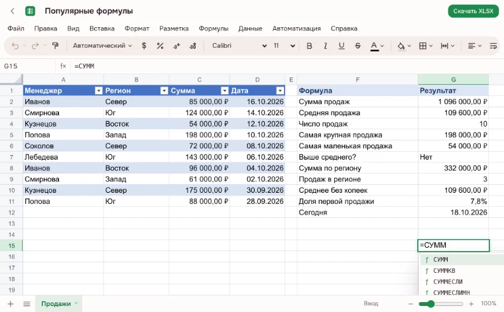Activate the format painter tool
504x312 pixels.
[x=55, y=46]
